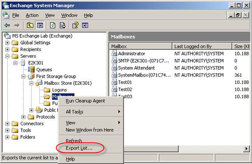
Task: Collapse the E2K301 server node
Action: tap(15, 63)
